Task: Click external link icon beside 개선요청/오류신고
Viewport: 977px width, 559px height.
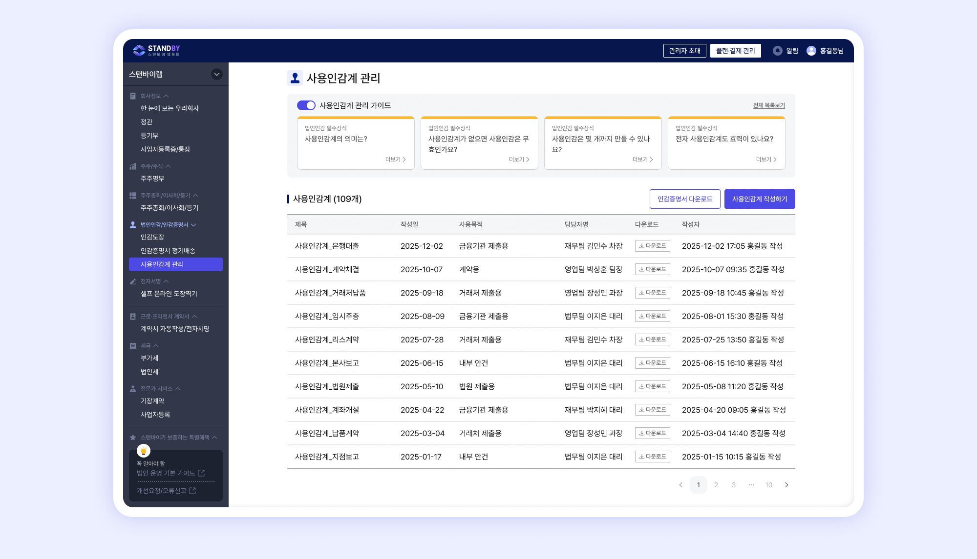Action: tap(193, 491)
